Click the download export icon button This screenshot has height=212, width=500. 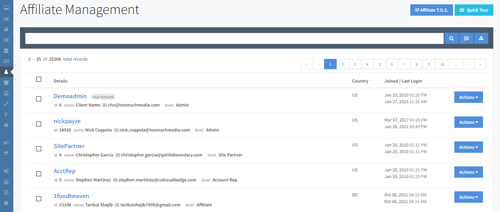coord(481,38)
